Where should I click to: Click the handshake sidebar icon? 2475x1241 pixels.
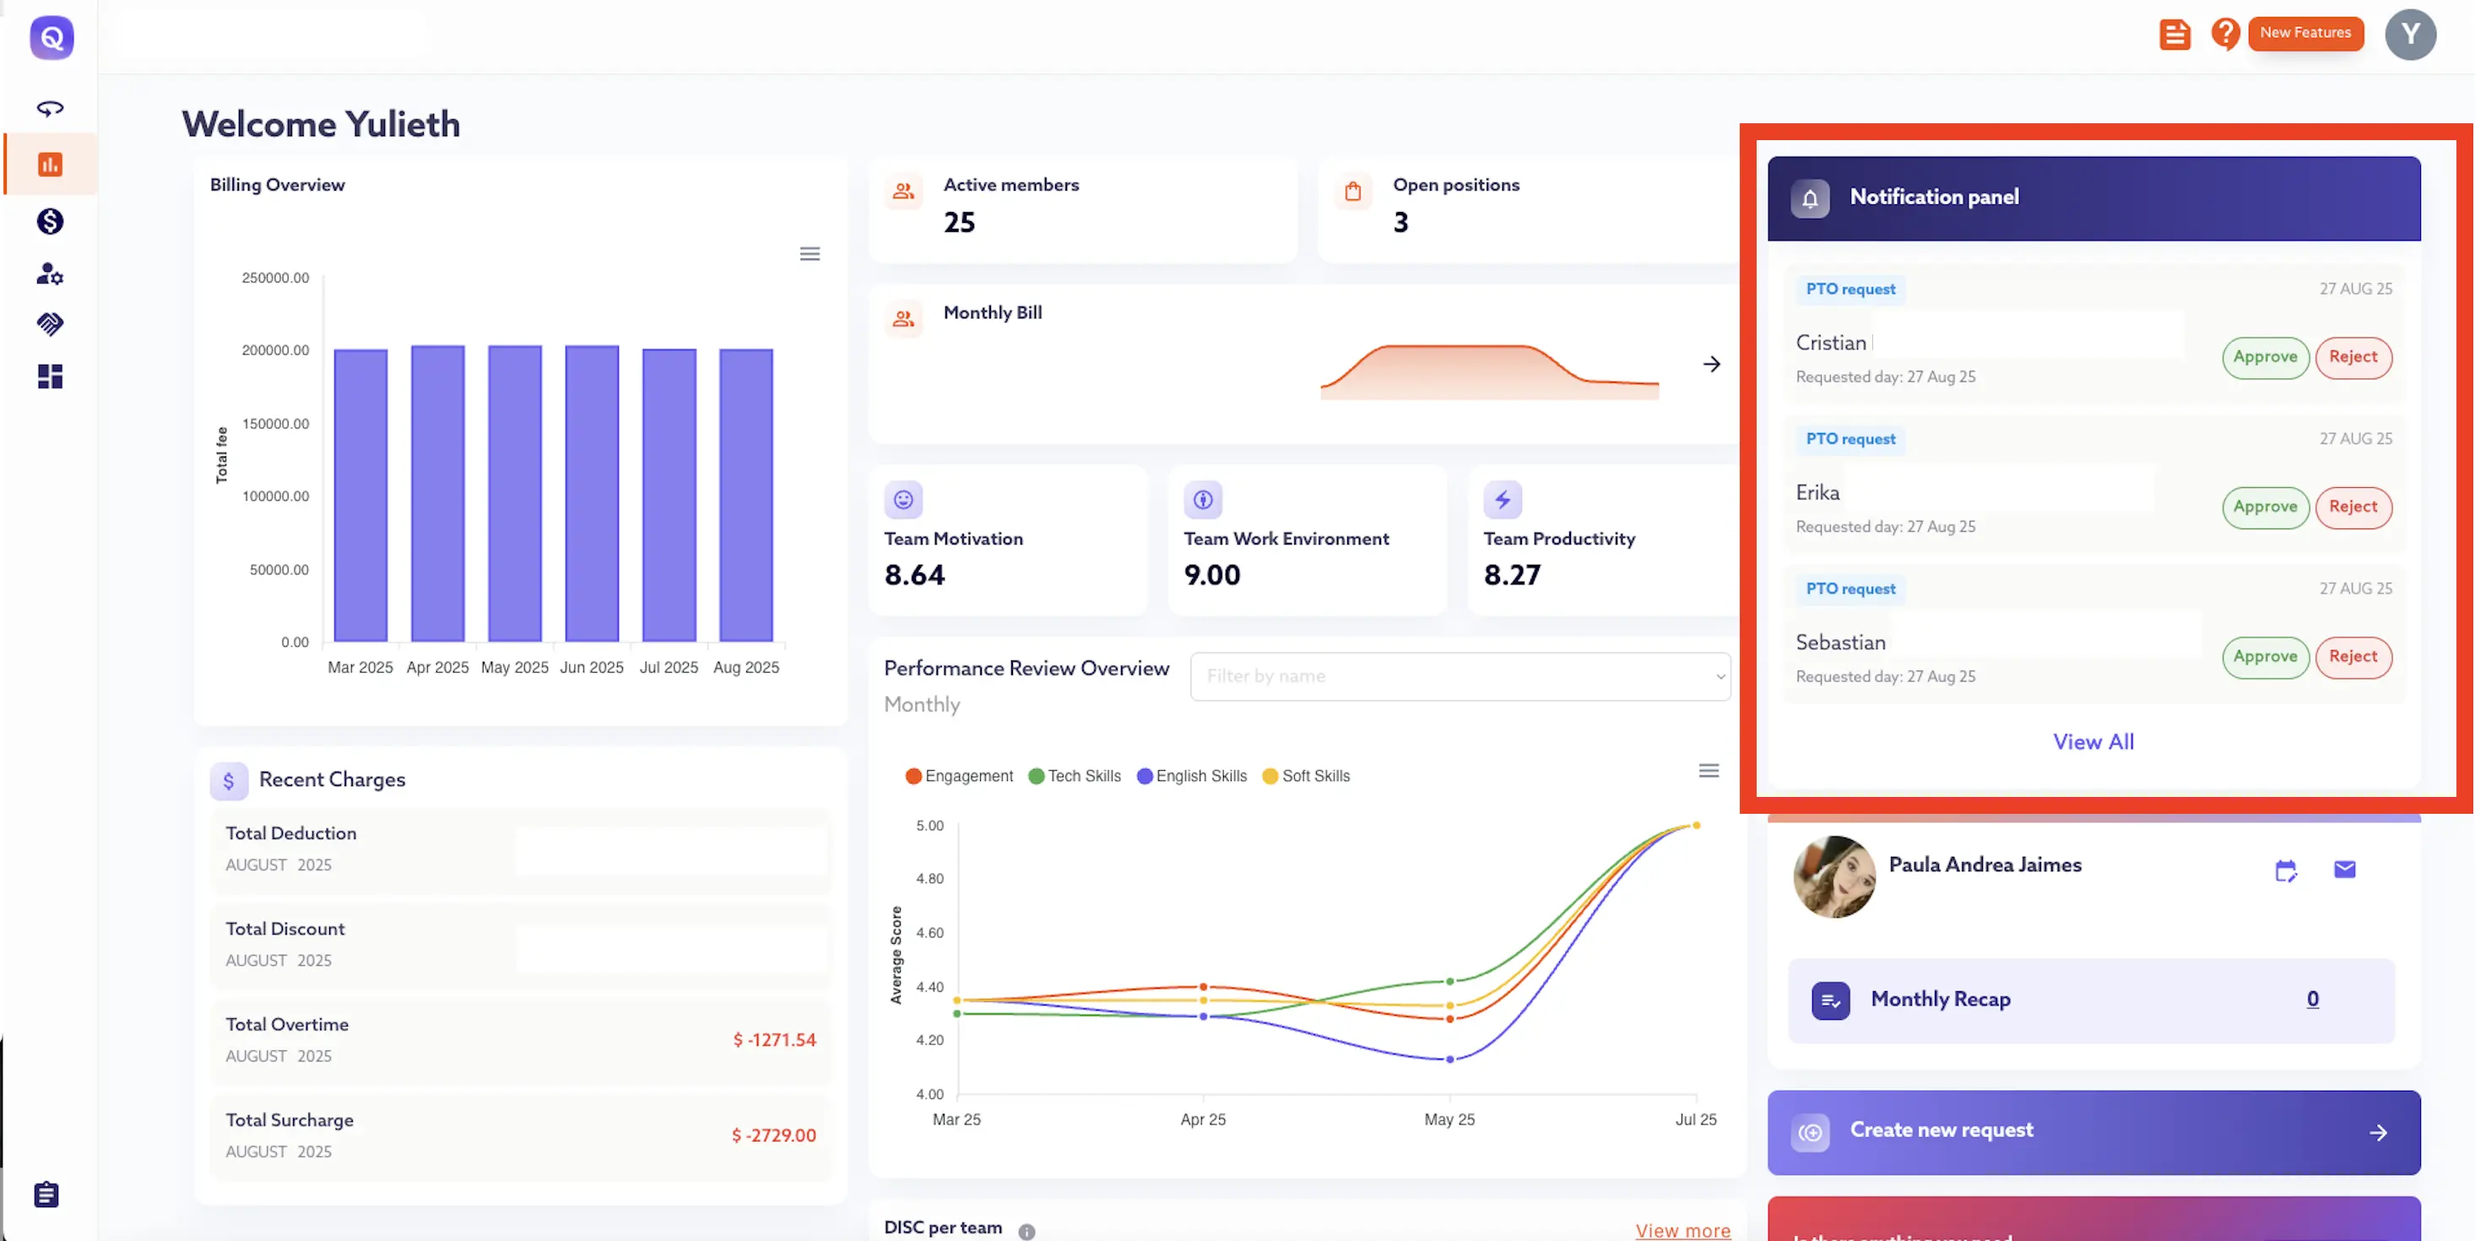50,325
